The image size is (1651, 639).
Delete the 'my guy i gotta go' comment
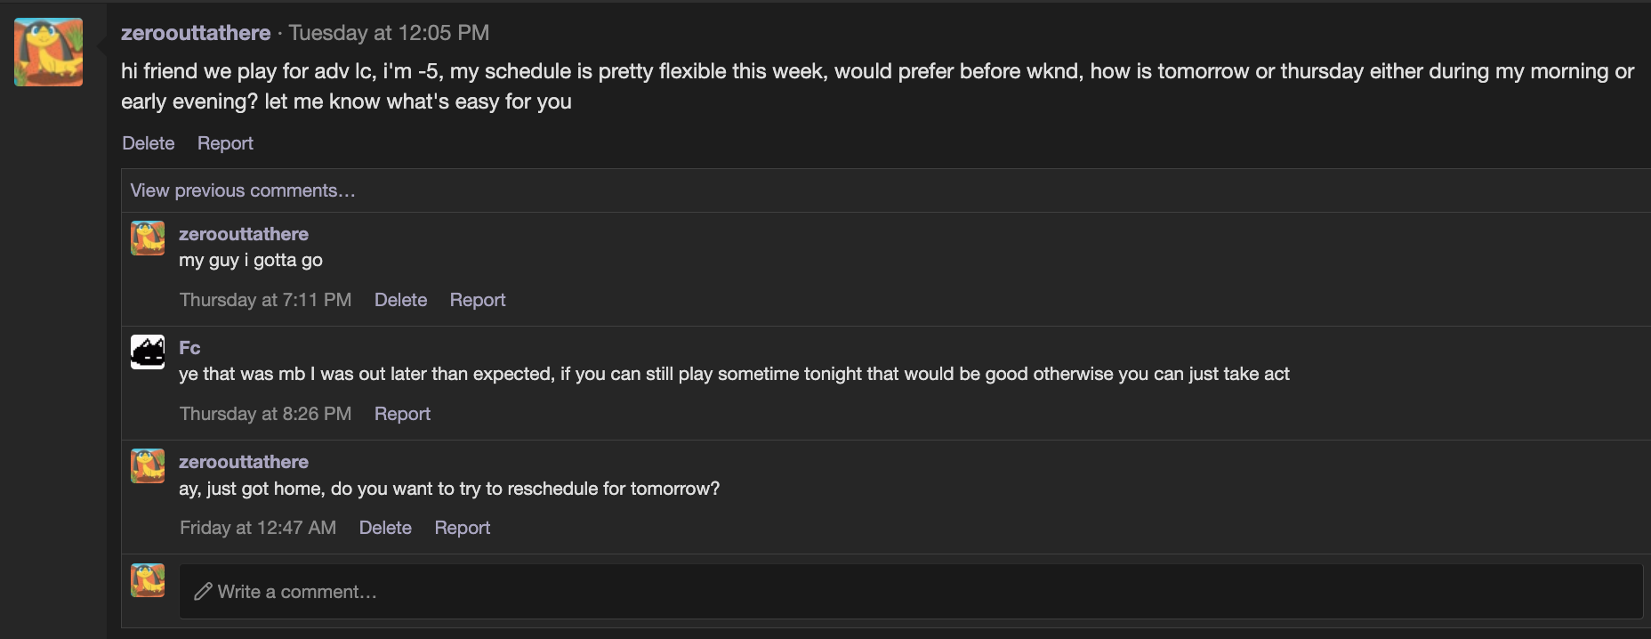[400, 300]
